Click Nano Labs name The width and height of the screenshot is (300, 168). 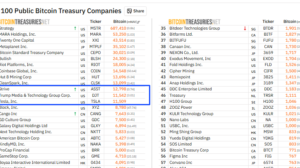tap(179, 120)
